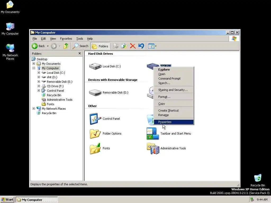Click the My Network Places desktop icon

point(10,52)
